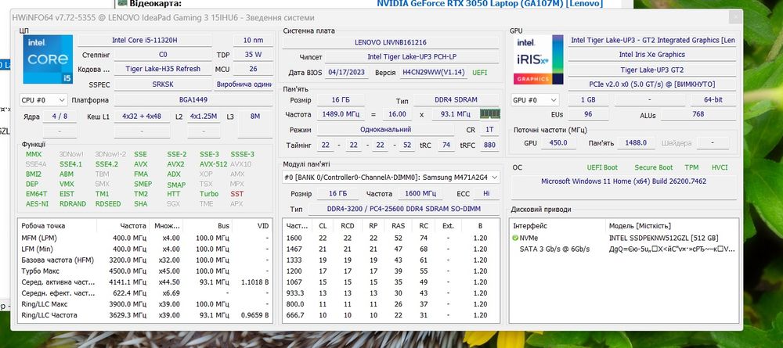Click the AES-NI feature label
This screenshot has width=783, height=348.
(x=38, y=204)
